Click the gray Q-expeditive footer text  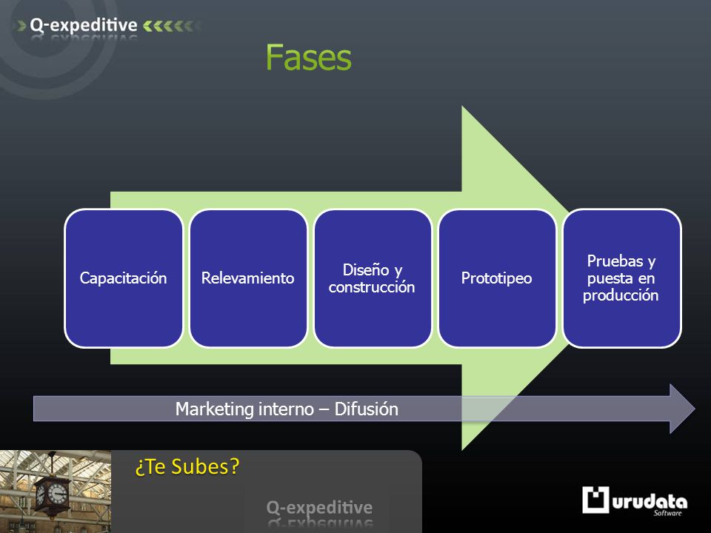point(319,508)
